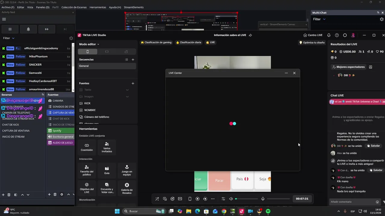Open Centro LIVE
Screen dimensions: 385x216
click(x=313, y=35)
